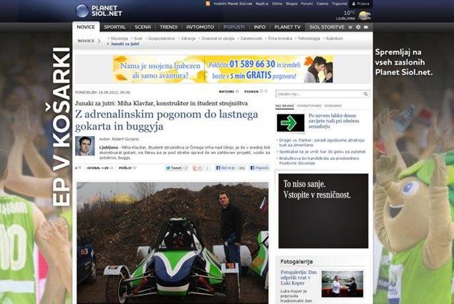
Task: Click the love hotline banner ad
Action: pos(223,69)
